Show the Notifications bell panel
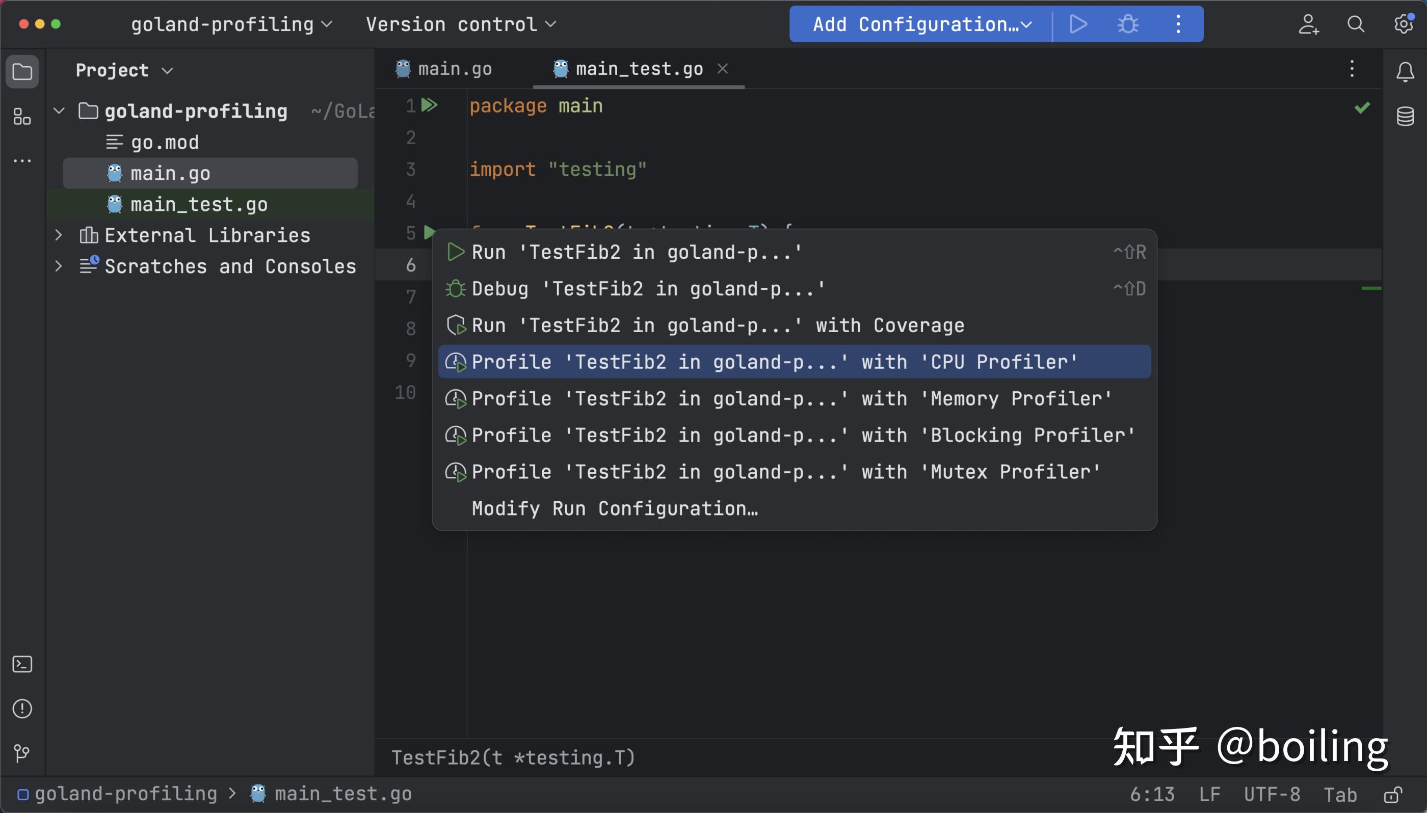Screen dimensions: 1427x813 1405,72
